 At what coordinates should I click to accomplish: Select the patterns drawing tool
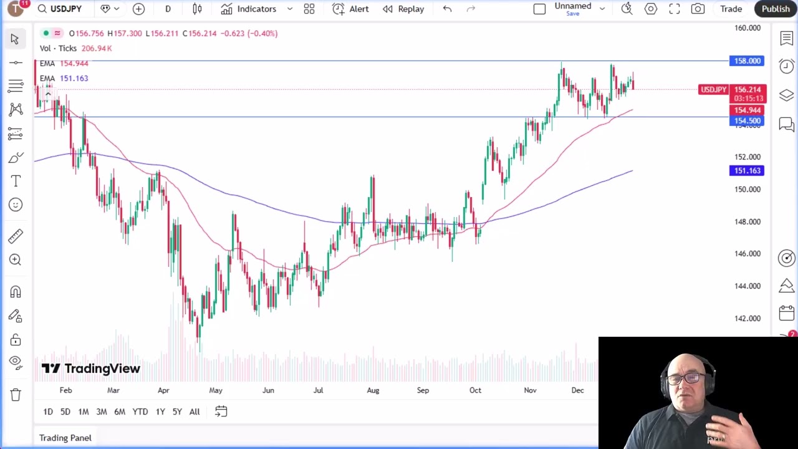[15, 110]
